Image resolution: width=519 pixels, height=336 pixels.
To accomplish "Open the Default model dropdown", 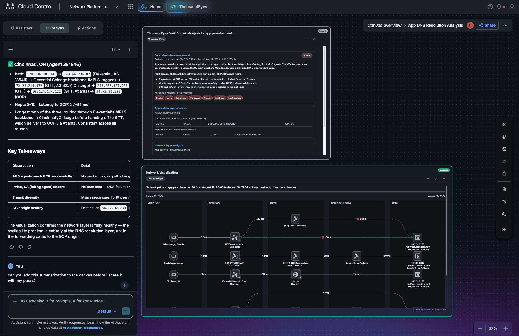I will 107,311.
